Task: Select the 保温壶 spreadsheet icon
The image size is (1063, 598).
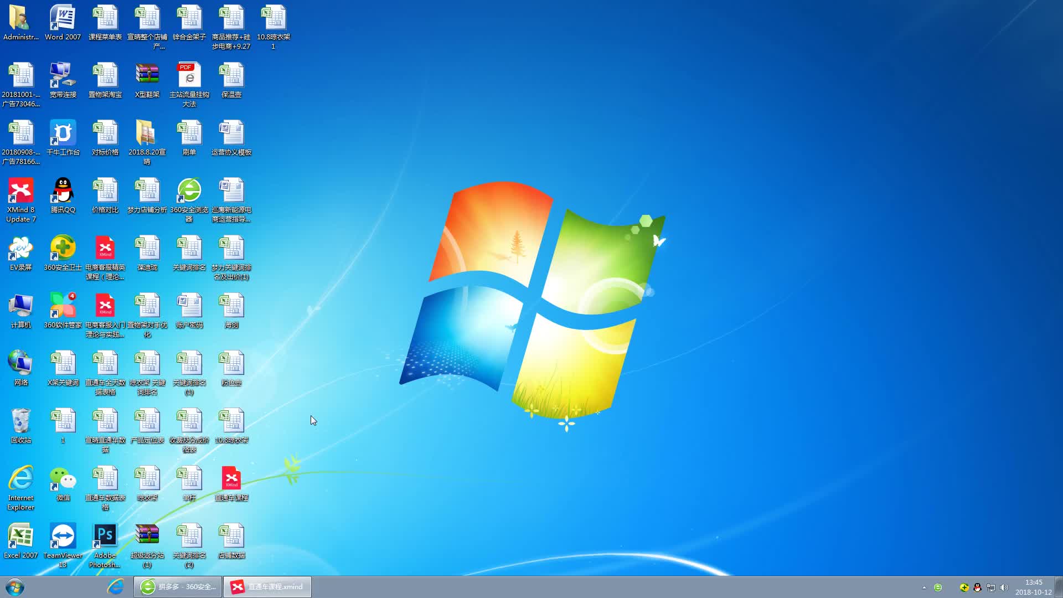Action: (231, 80)
